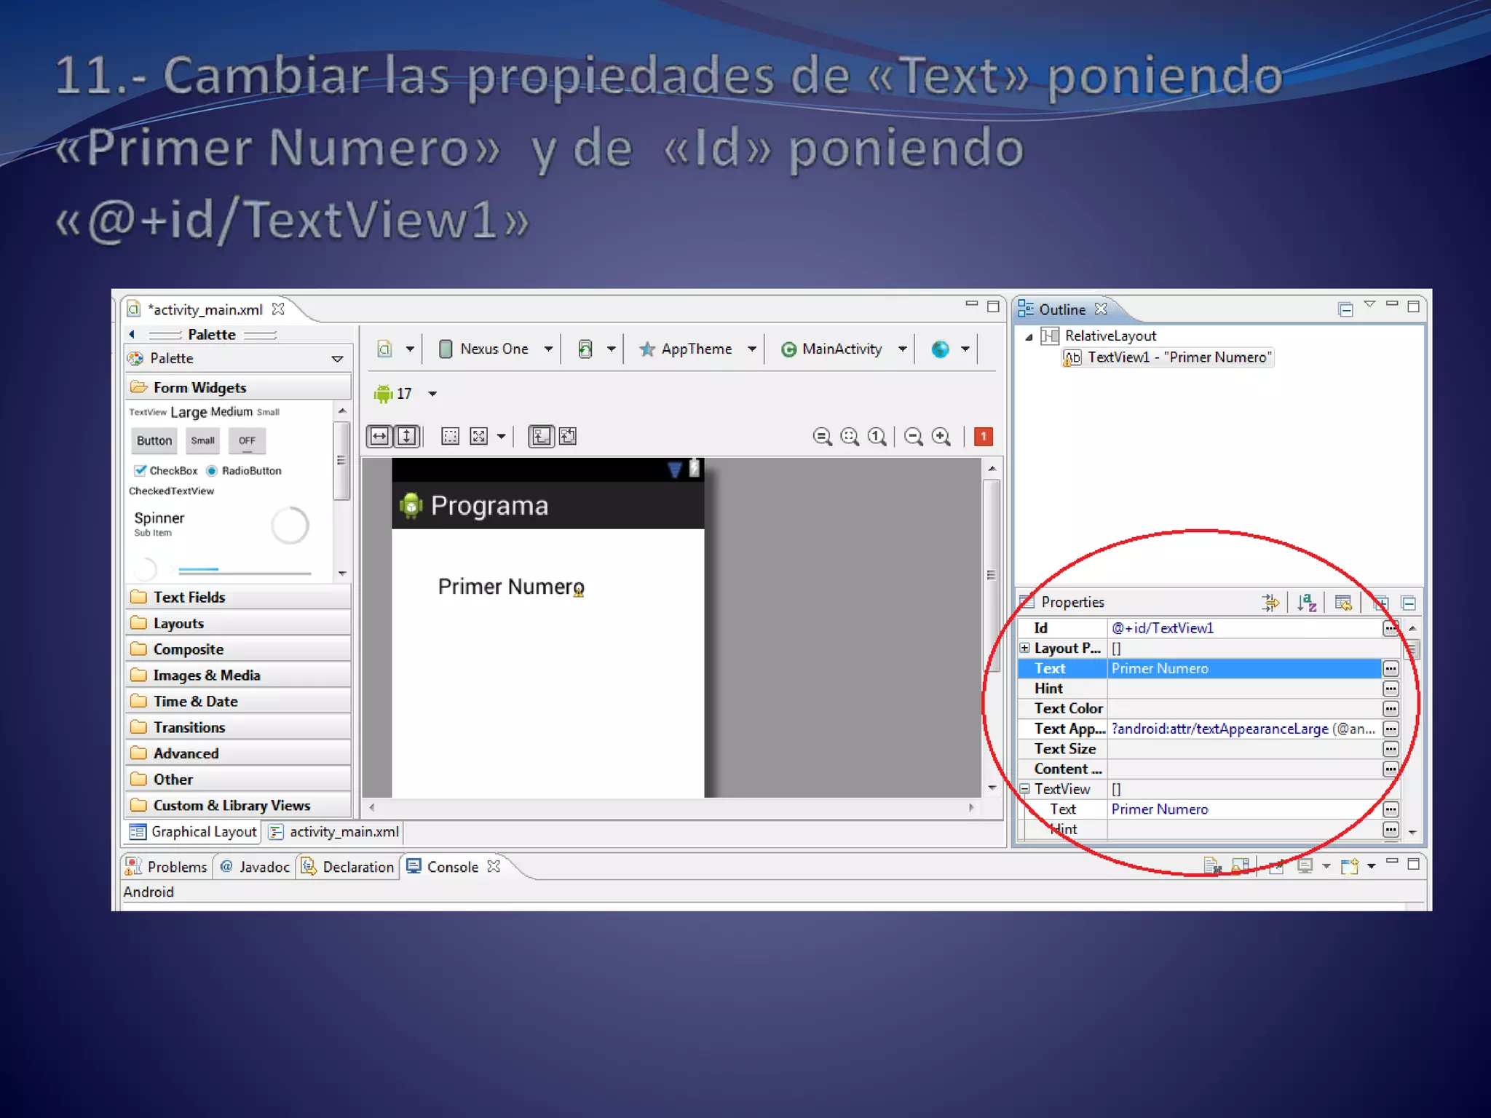This screenshot has width=1491, height=1118.
Task: Expand the Layout Parameters property group
Action: click(x=1024, y=648)
